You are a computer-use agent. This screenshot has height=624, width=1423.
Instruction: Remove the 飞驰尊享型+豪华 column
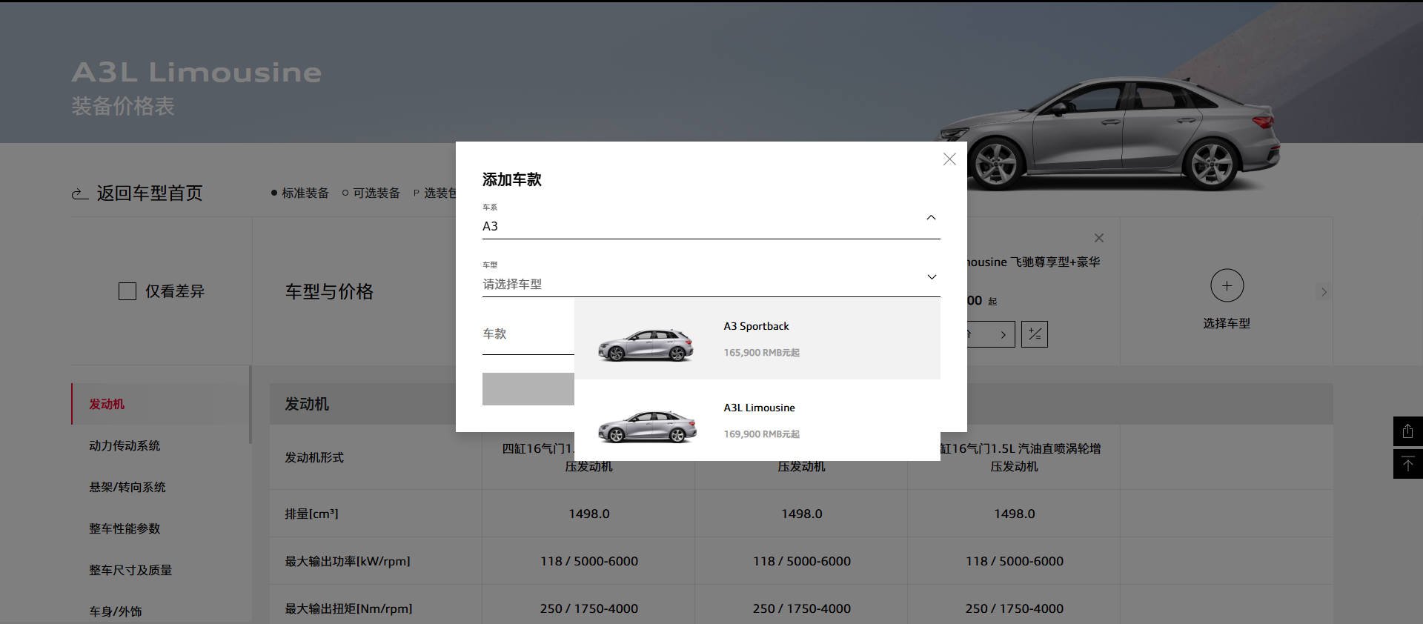tap(1099, 238)
